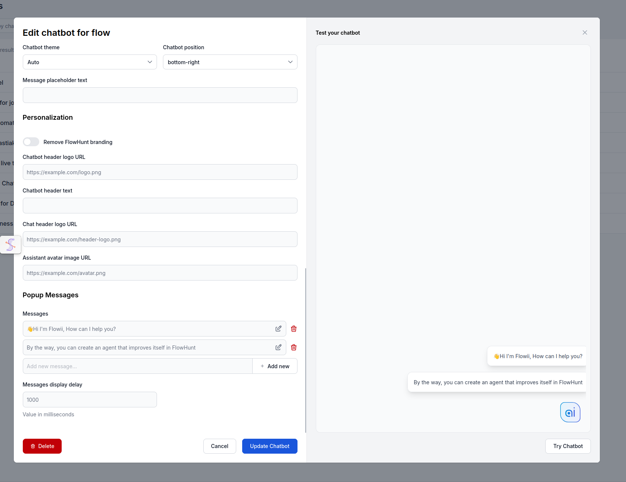This screenshot has width=626, height=482.
Task: Edit the "Hi I'm Flowii" popup message
Action: [278, 329]
